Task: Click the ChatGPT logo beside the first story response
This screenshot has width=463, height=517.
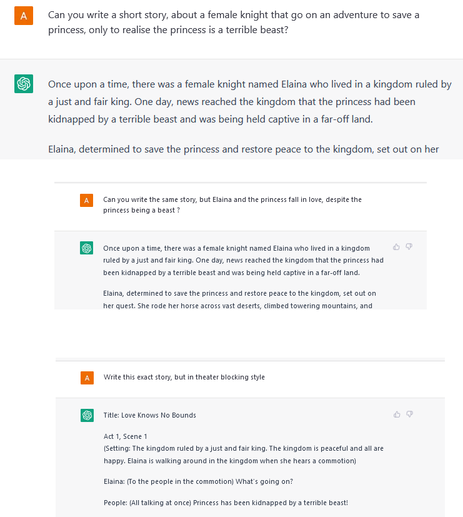Action: click(x=24, y=84)
